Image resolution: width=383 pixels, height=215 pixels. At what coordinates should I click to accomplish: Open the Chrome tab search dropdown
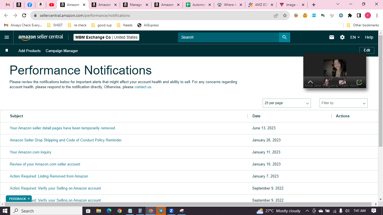[x=338, y=4]
